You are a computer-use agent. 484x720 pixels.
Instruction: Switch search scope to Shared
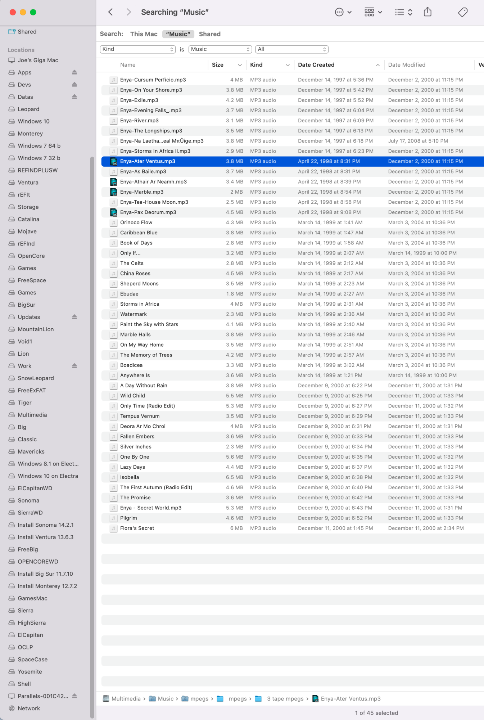210,34
